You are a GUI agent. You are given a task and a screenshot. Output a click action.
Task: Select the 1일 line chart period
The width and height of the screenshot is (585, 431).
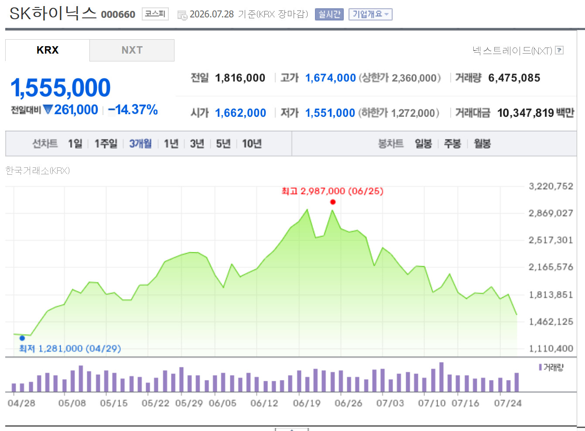coord(75,143)
